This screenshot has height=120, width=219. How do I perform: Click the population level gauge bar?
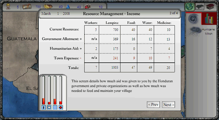(43, 90)
